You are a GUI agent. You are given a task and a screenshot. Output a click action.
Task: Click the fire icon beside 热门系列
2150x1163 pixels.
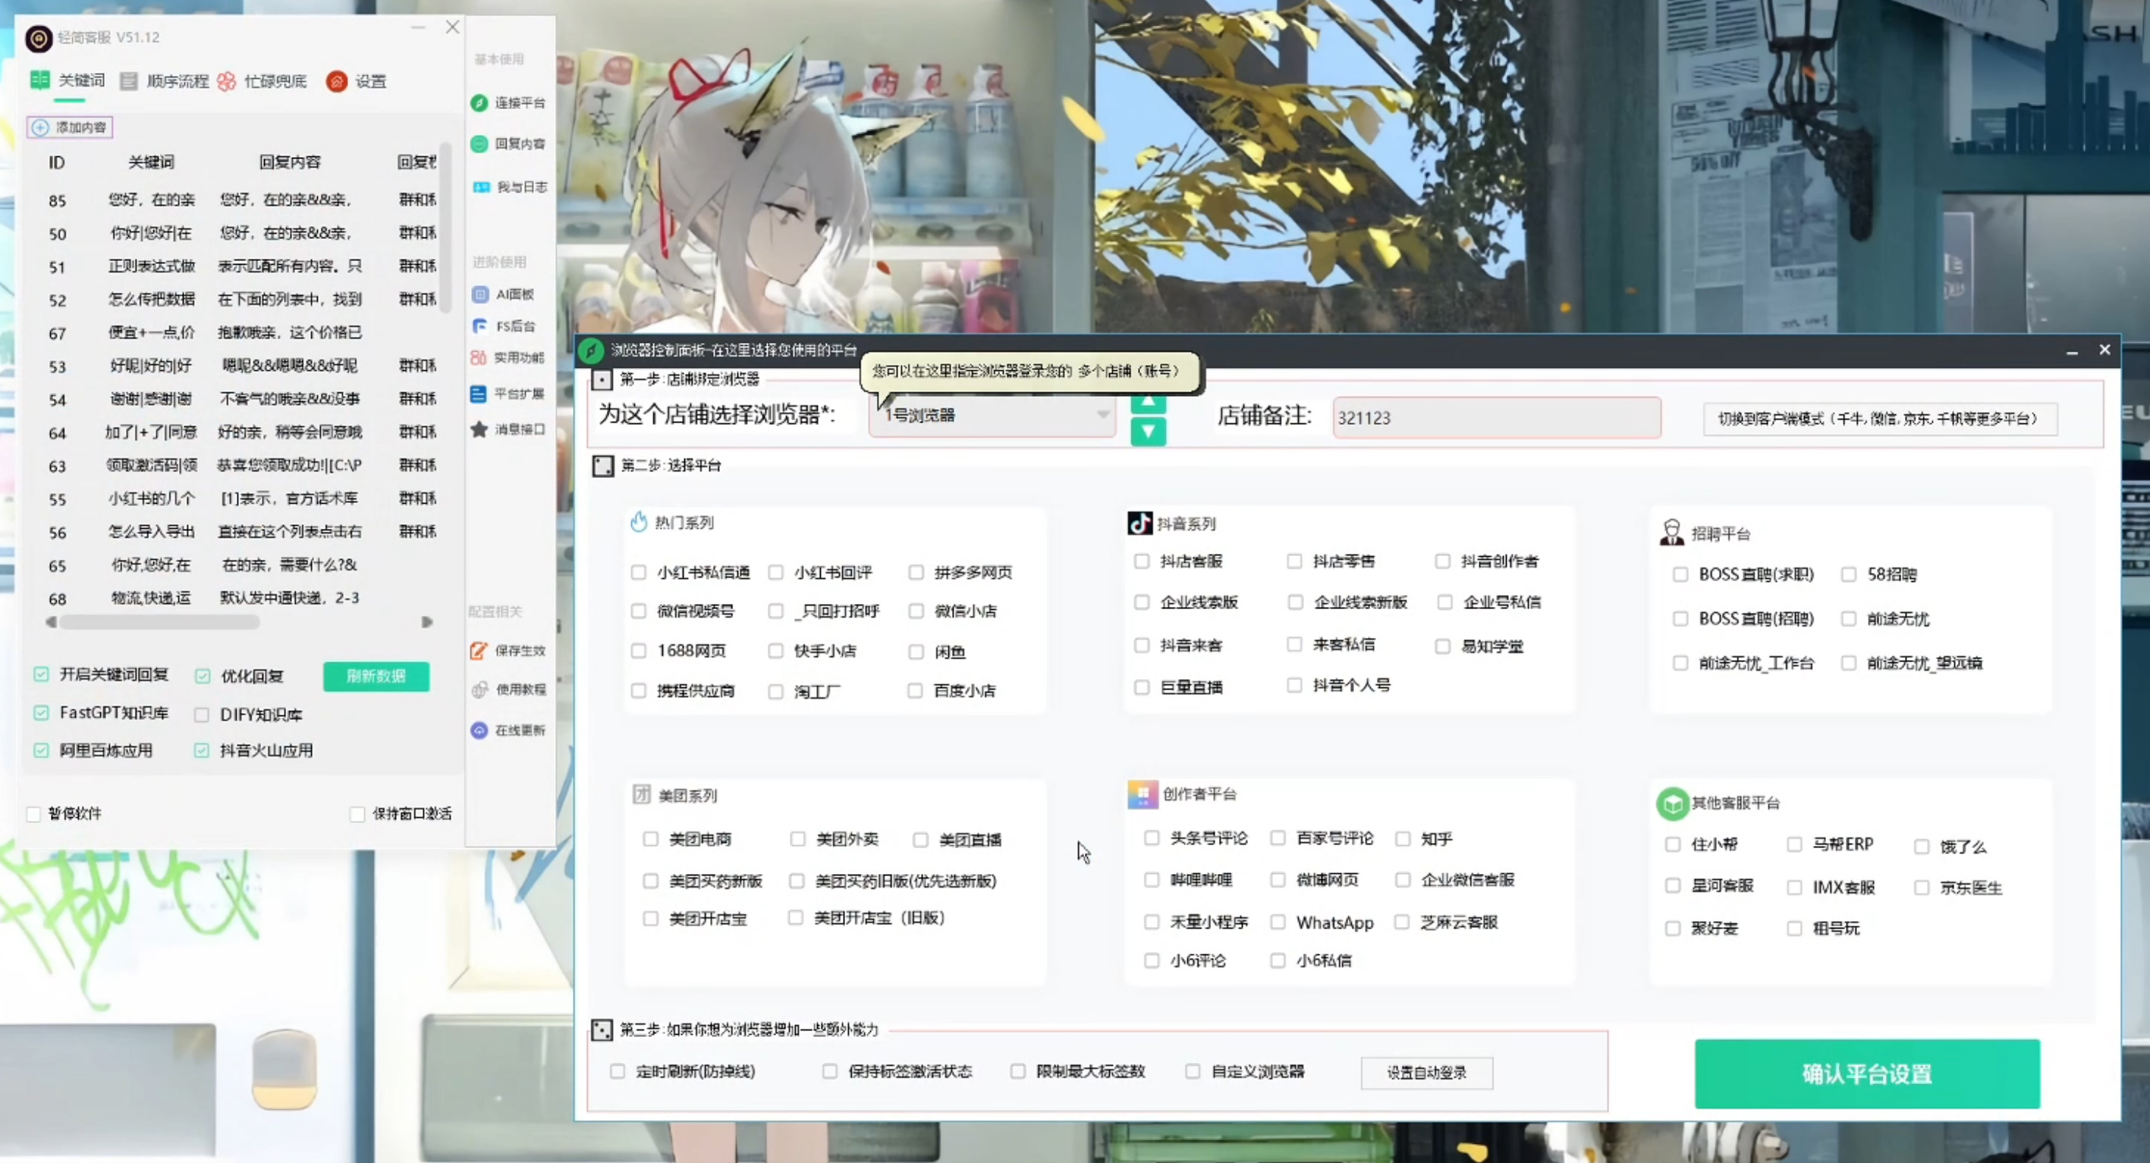[x=639, y=522]
